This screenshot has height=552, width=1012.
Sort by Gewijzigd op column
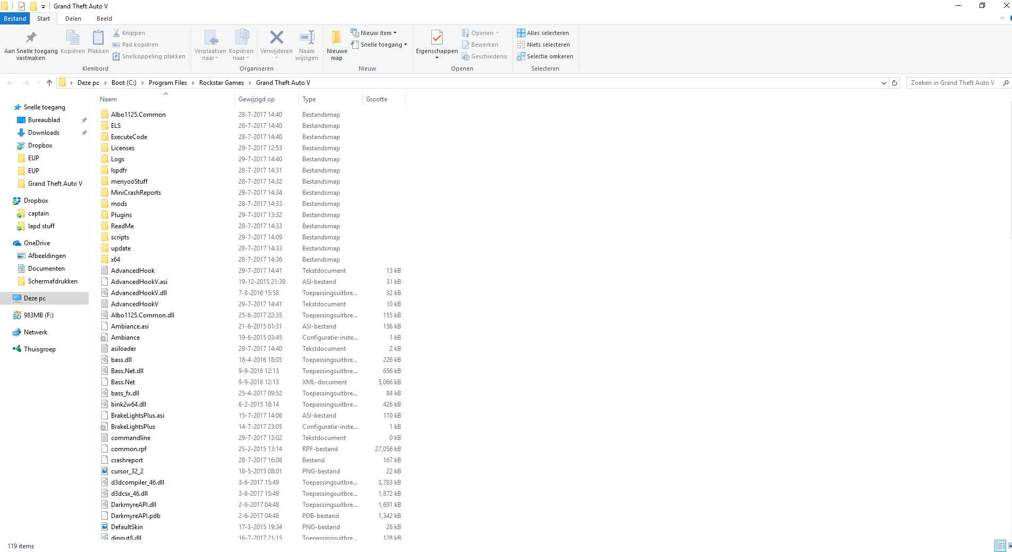point(266,99)
